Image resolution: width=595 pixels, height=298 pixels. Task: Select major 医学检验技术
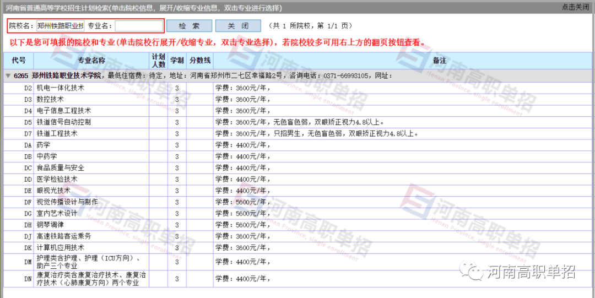(57, 179)
